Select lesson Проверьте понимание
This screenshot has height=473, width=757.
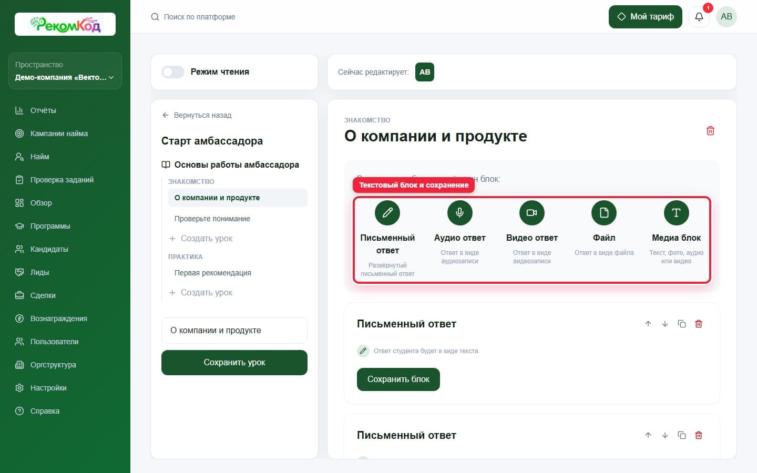point(212,219)
